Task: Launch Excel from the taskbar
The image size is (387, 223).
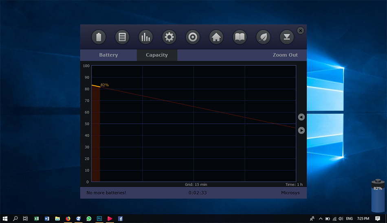Action: tap(37, 219)
